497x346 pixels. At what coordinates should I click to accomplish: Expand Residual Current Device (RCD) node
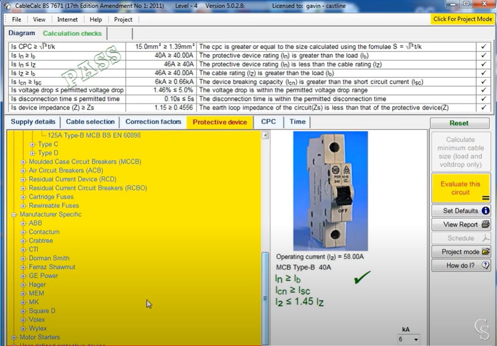23,179
